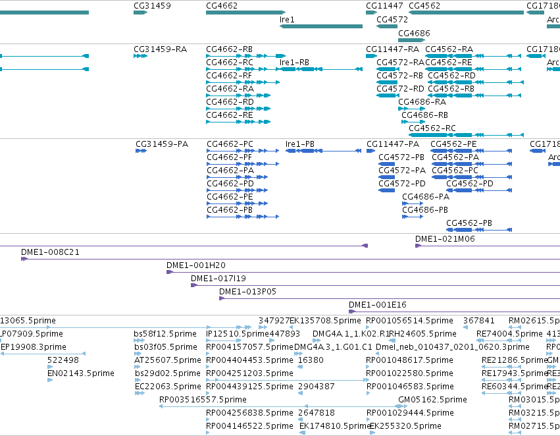560x436 pixels.
Task: Click EST RH24605.5prime label
Action: [423, 334]
